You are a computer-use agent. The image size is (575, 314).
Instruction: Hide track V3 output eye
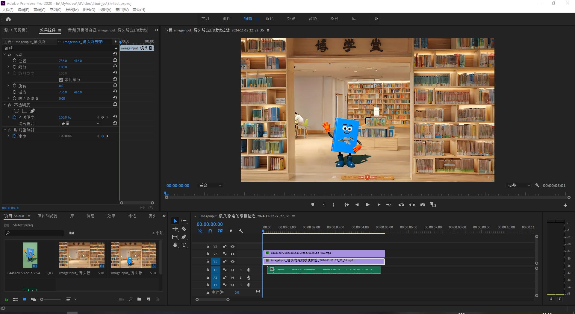[232, 246]
